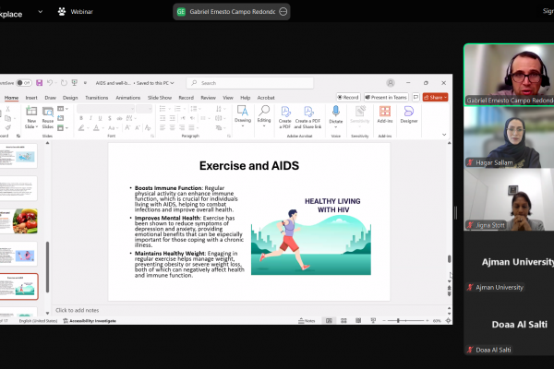Open the Zoom Webinar menu
The height and width of the screenshot is (369, 554).
tap(76, 12)
